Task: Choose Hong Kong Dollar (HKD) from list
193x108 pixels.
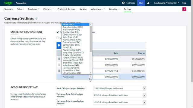Action: point(75,52)
